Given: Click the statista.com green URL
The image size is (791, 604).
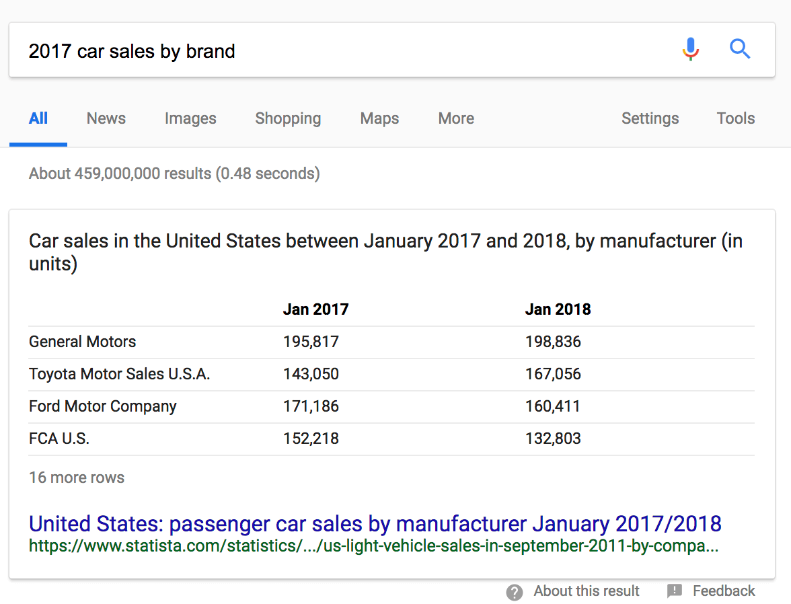Looking at the screenshot, I should (373, 546).
